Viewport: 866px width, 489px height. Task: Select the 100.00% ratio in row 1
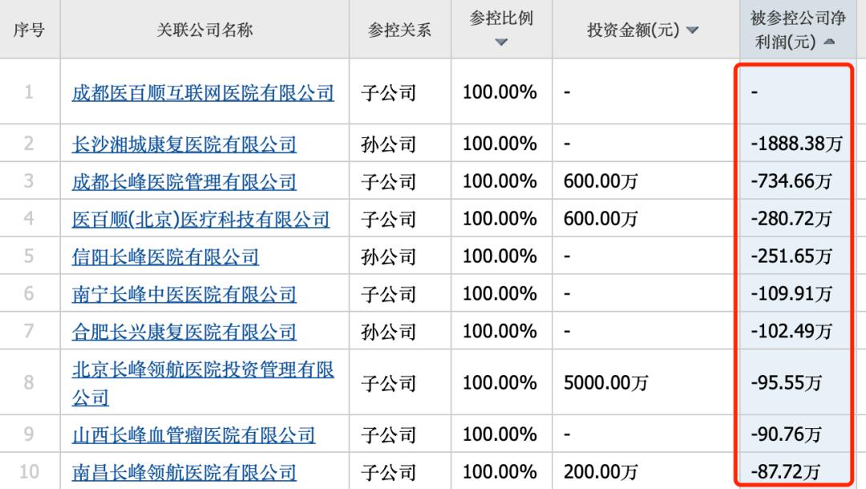(x=500, y=91)
